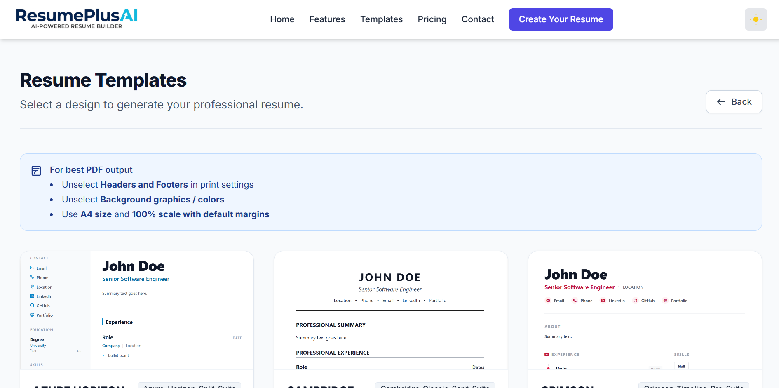Click the ResumePlusAI logo
The height and width of the screenshot is (388, 779).
point(77,19)
